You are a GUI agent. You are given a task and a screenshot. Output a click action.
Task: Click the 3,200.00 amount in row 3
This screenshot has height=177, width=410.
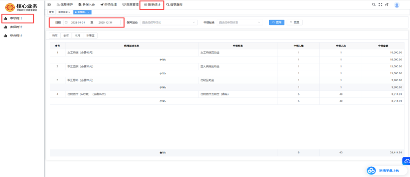pyautogui.click(x=397, y=80)
